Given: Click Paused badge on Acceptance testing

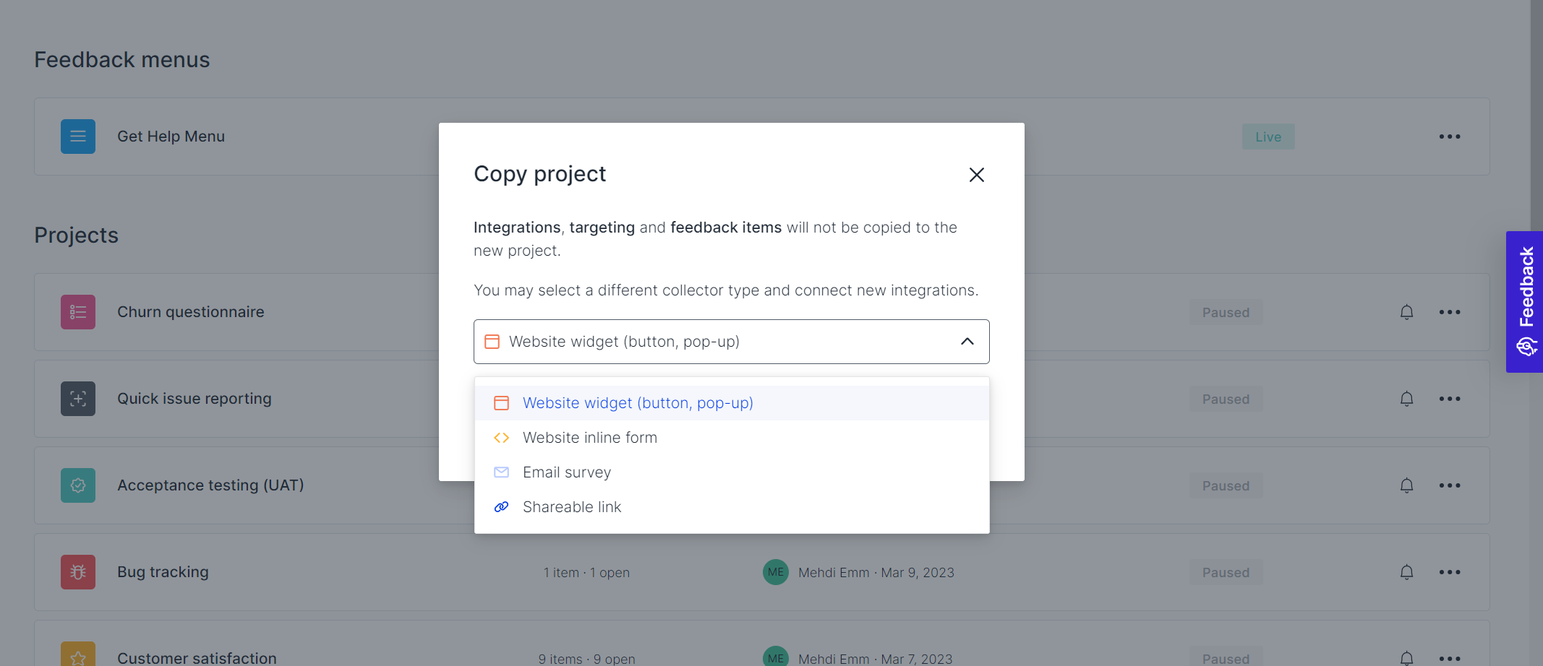Looking at the screenshot, I should click(1226, 486).
